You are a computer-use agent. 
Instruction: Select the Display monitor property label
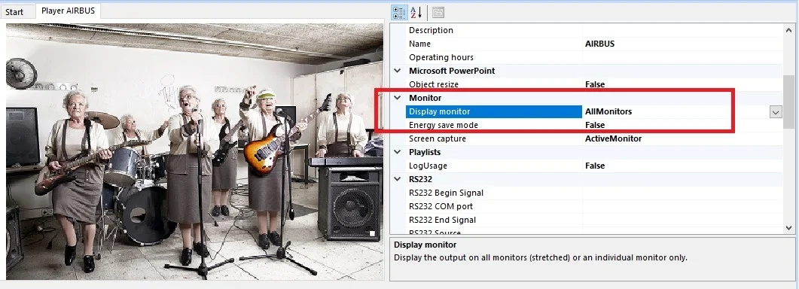[x=439, y=111]
